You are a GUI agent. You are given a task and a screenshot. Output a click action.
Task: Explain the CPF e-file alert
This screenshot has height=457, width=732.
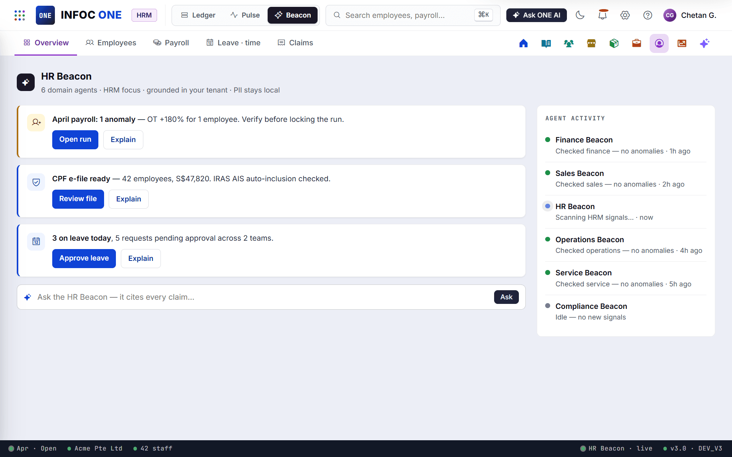[x=128, y=199]
